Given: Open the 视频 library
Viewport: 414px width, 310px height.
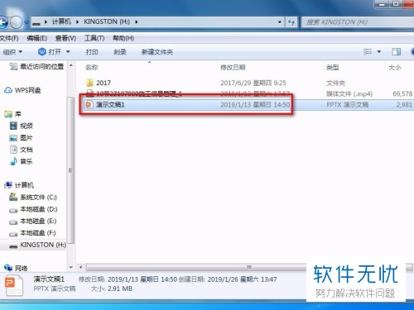Looking at the screenshot, I should [26, 126].
